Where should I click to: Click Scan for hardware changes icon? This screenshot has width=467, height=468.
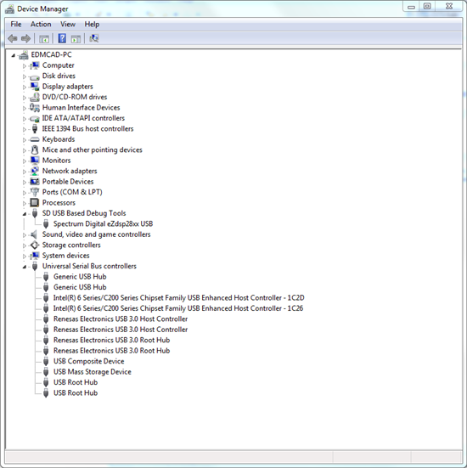[x=94, y=38]
